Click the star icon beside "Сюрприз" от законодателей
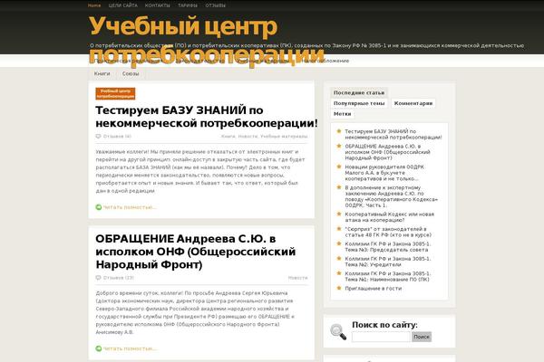 (339, 229)
